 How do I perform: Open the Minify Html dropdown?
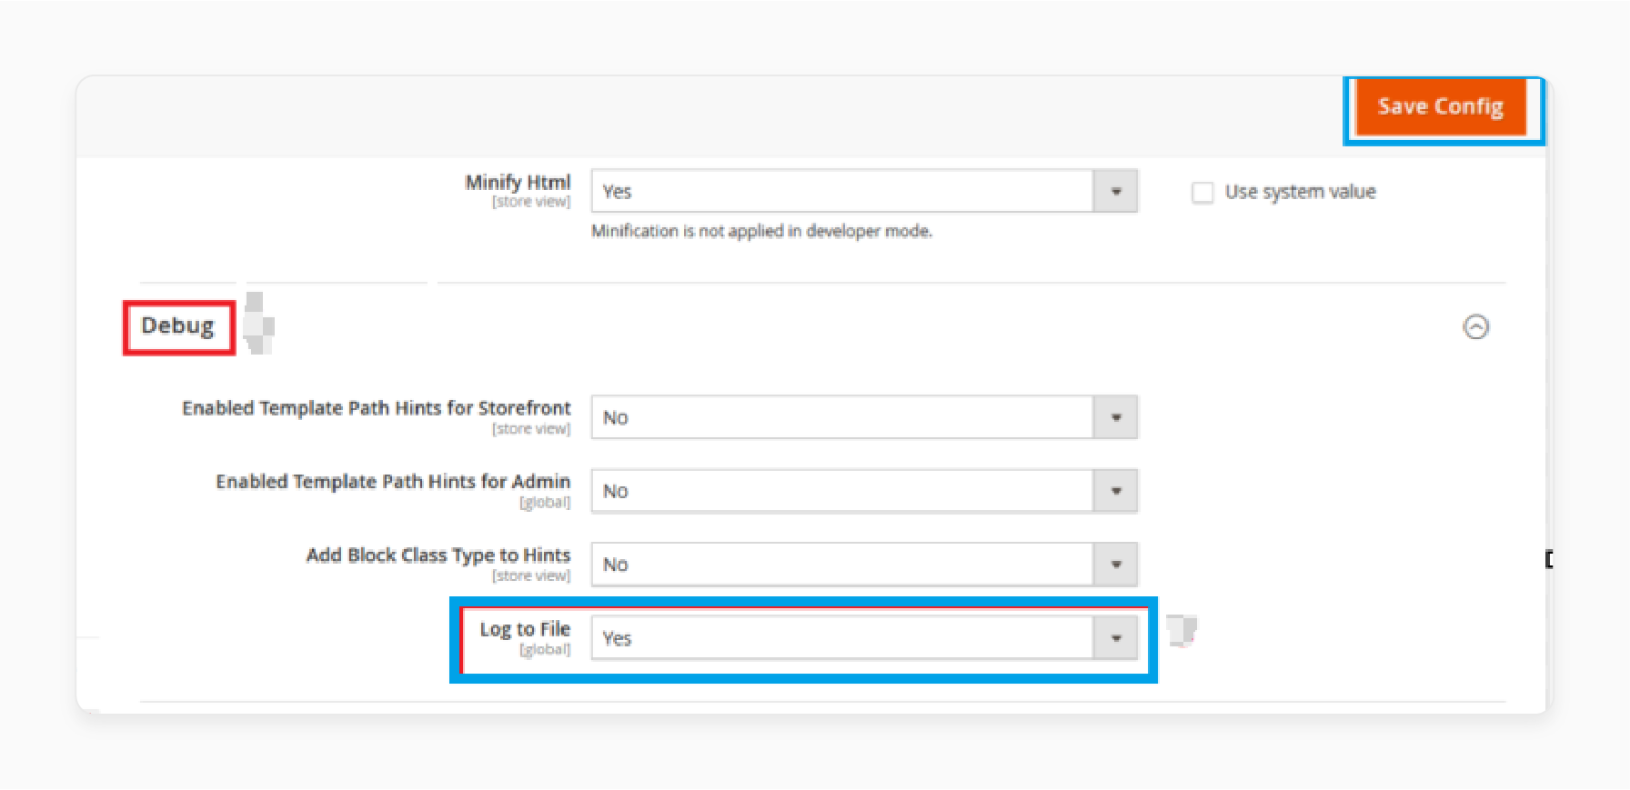pyautogui.click(x=864, y=192)
